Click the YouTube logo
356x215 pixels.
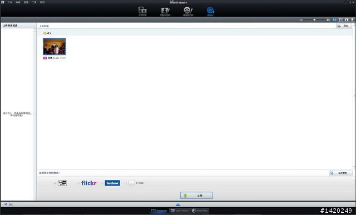tap(62, 183)
